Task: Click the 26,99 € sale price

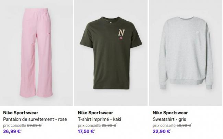Action: pos(12,131)
